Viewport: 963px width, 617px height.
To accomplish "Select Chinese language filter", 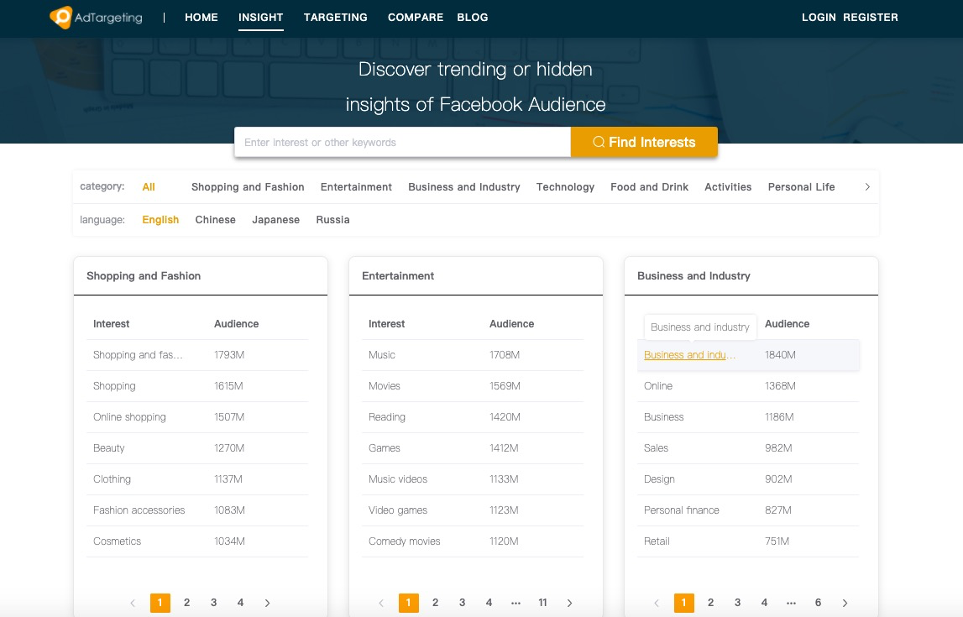I will (216, 220).
